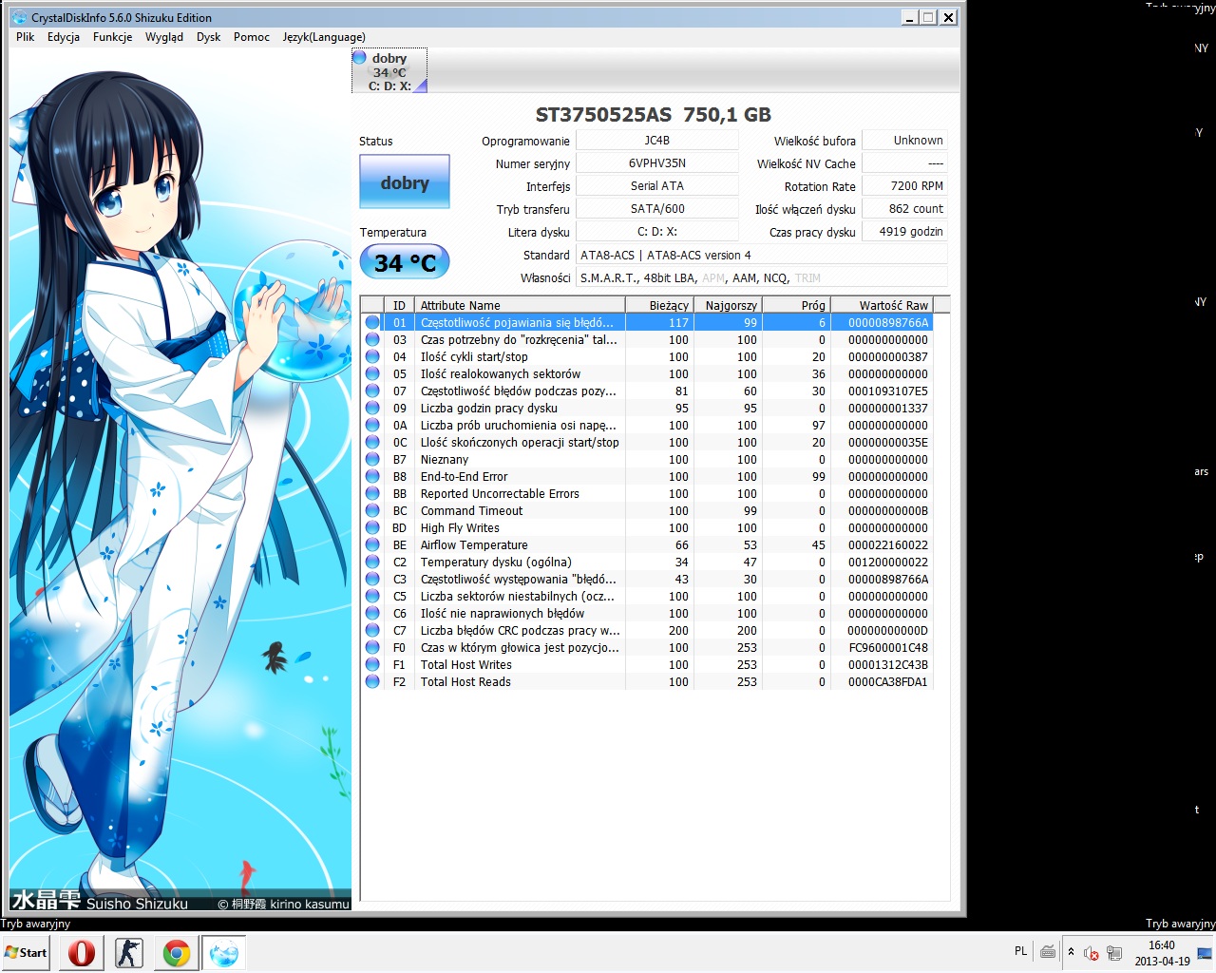Open the Pomoc menu
The image size is (1216, 973).
point(252,37)
